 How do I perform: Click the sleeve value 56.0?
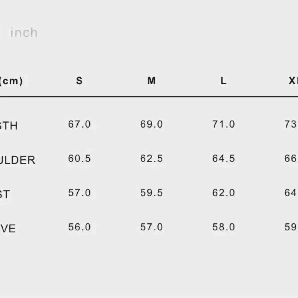click(79, 227)
